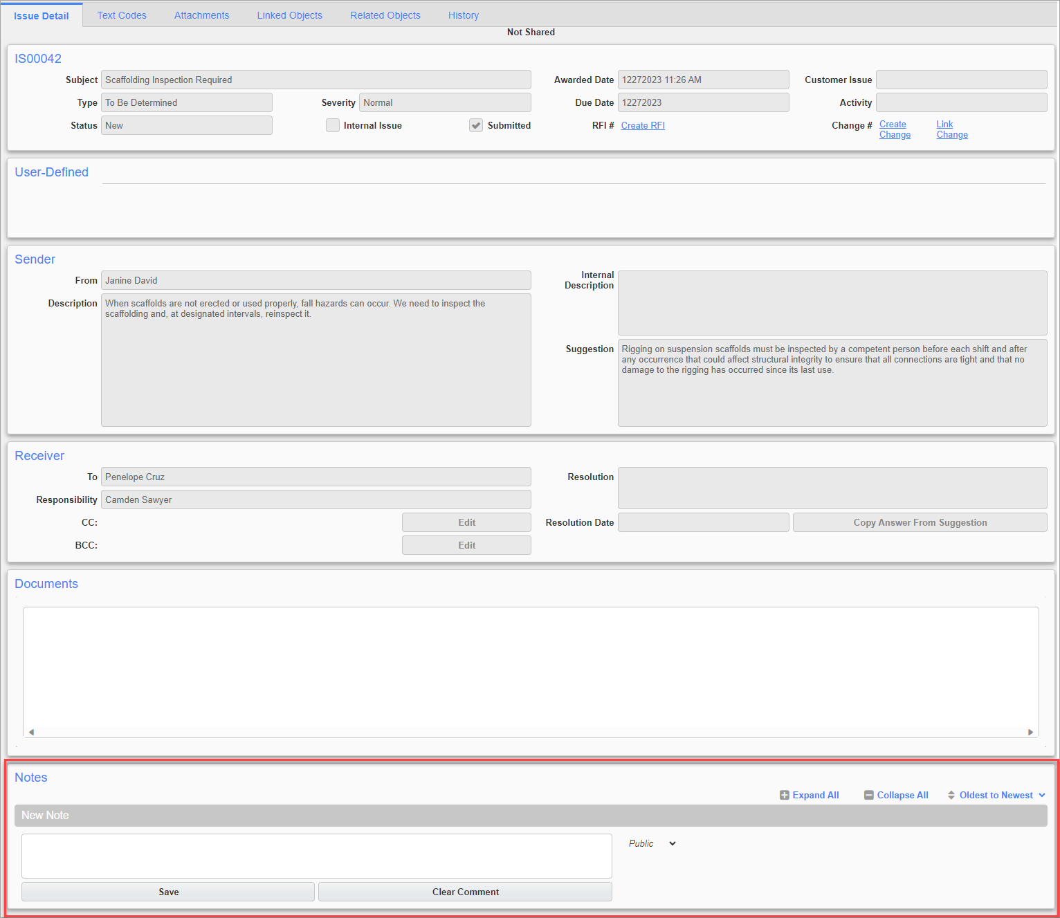1060x918 pixels.
Task: Click the Awarded Date field
Action: pyautogui.click(x=704, y=80)
